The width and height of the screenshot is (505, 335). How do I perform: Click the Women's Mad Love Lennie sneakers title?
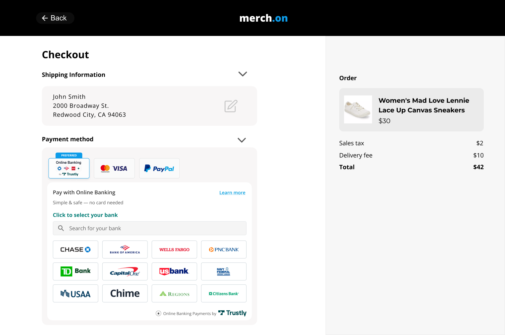pos(424,105)
